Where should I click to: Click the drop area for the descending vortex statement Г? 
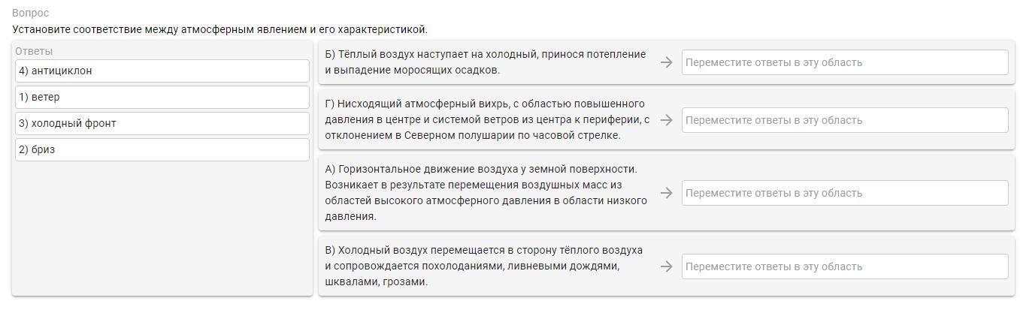pyautogui.click(x=845, y=120)
